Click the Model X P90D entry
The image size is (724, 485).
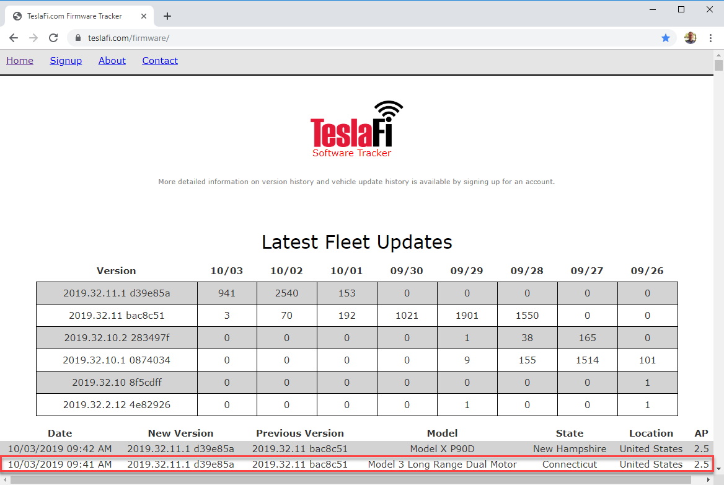443,449
